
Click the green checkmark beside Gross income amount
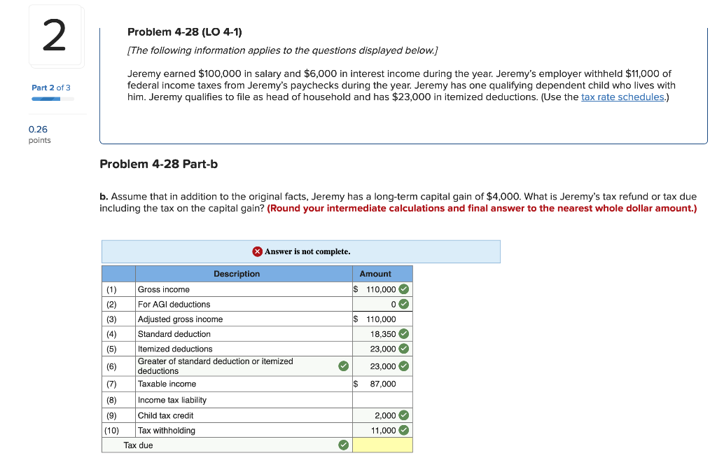coord(405,289)
